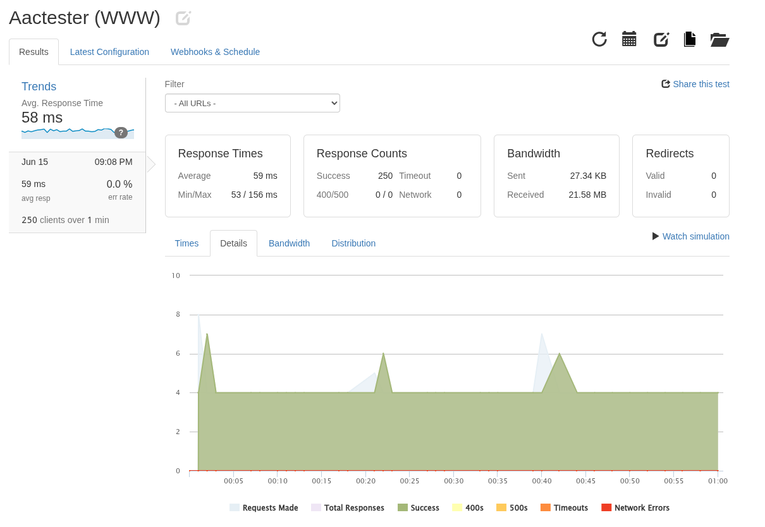Image resolution: width=765 pixels, height=527 pixels.
Task: Click the average response time sparkline
Action: (77, 133)
